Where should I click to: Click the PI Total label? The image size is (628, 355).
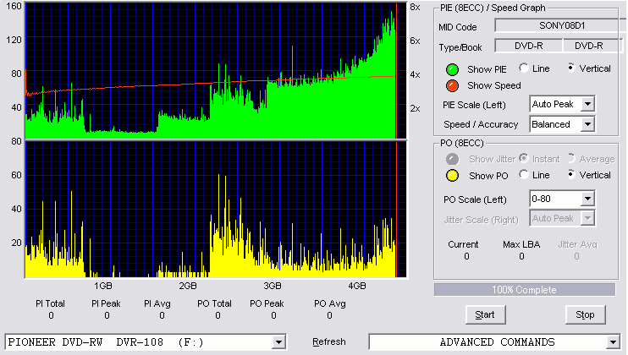50,303
